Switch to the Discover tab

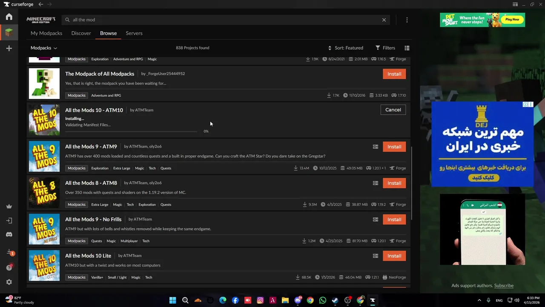tap(81, 33)
